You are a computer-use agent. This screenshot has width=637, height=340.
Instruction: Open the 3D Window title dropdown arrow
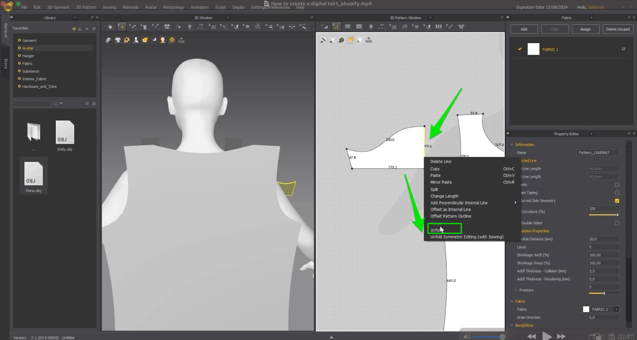pyautogui.click(x=228, y=18)
